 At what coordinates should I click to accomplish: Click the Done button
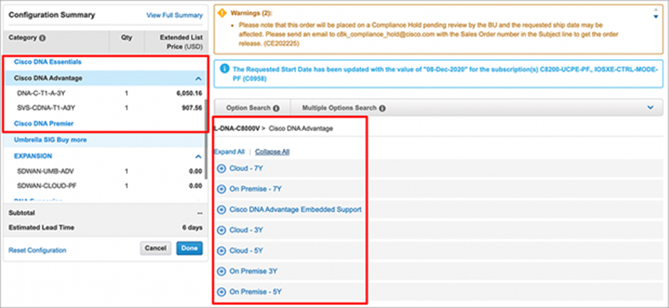(x=189, y=248)
